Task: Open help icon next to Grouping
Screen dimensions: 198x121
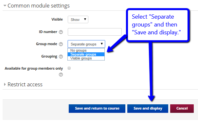Action: [x=61, y=57]
